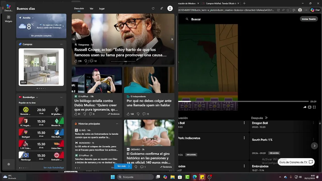Open Compras widget more options
Screen dimensions: 322x181
pos(61,44)
